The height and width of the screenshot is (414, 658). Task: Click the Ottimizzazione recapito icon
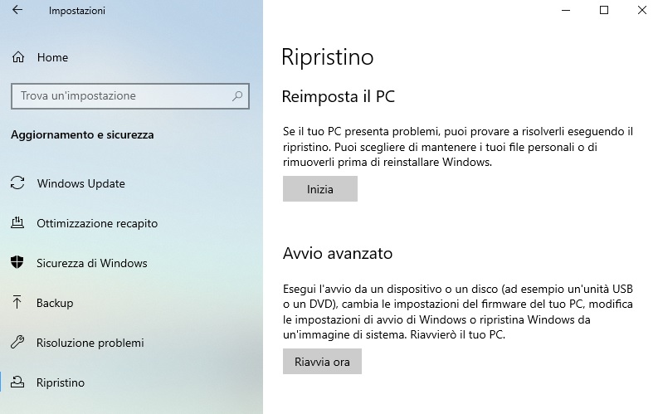(17, 223)
